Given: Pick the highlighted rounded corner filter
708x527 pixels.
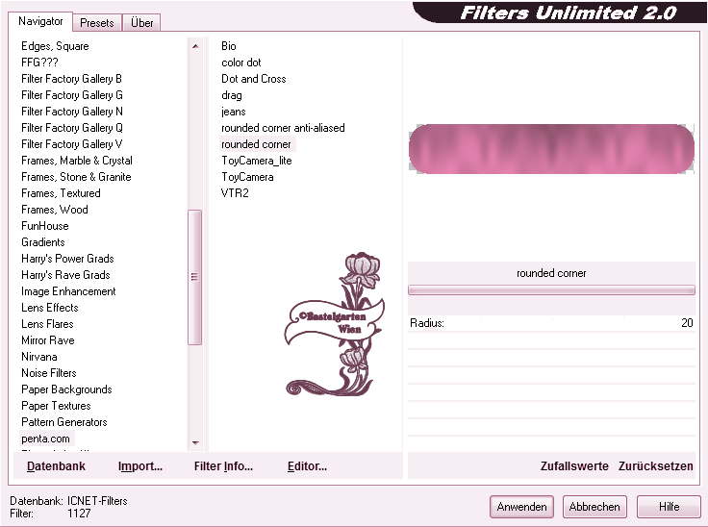Looking at the screenshot, I should click(x=256, y=144).
